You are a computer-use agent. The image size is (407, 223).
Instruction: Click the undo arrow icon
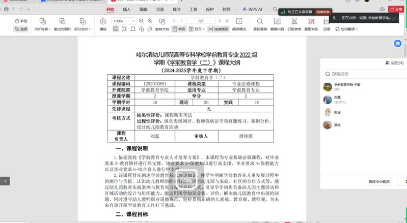pyautogui.click(x=13, y=9)
